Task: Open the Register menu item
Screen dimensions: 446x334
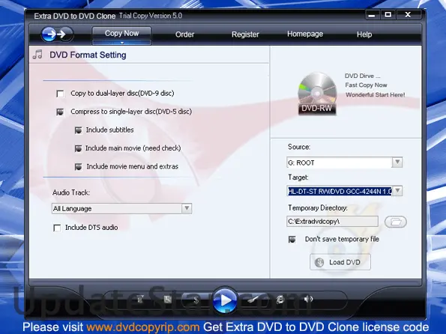Action: click(x=245, y=34)
